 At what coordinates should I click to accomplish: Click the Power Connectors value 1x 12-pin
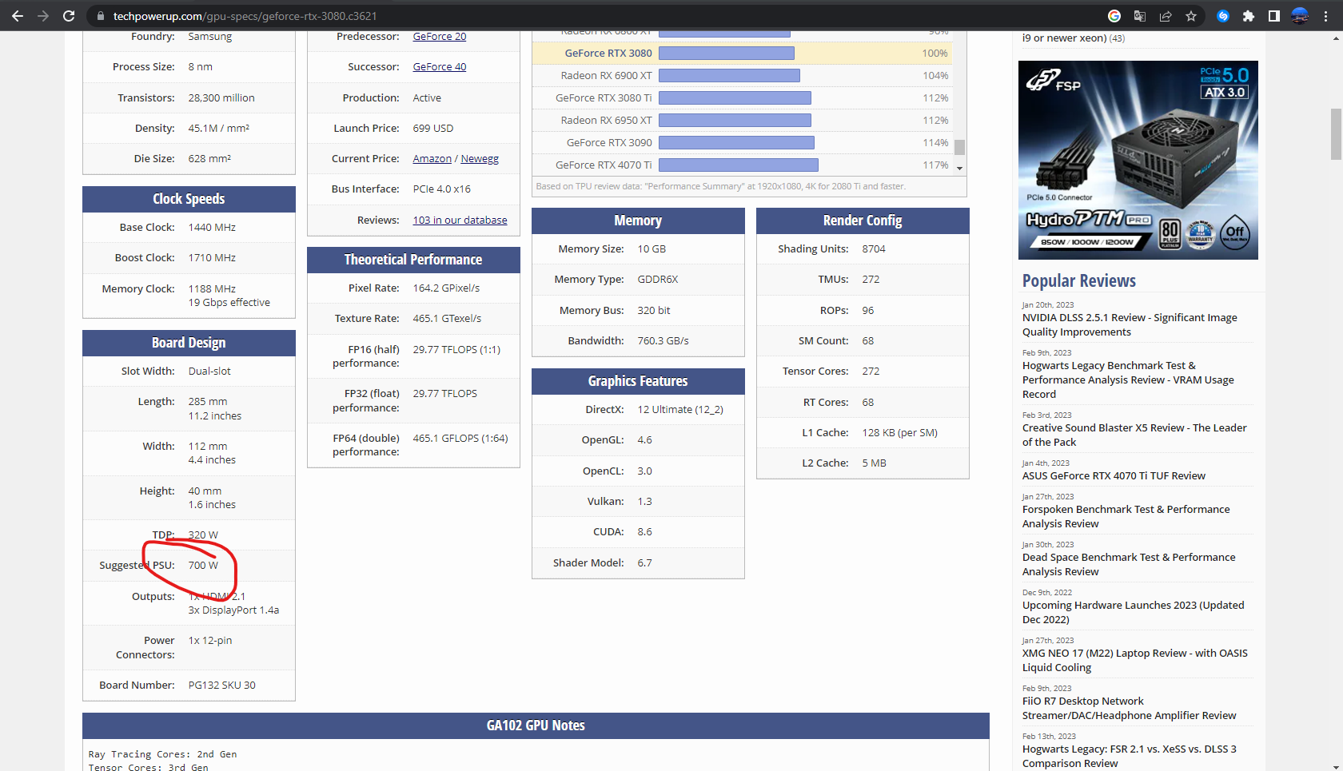click(x=210, y=641)
